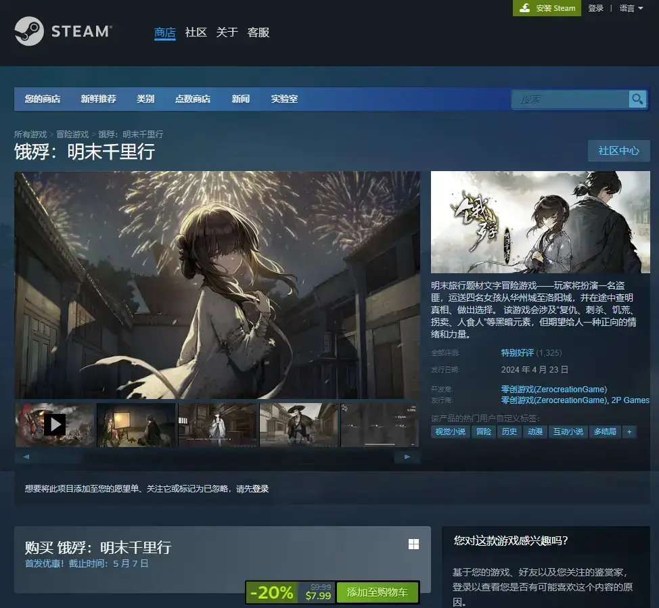Open the 类别 categories menu
659x608 pixels.
point(145,99)
